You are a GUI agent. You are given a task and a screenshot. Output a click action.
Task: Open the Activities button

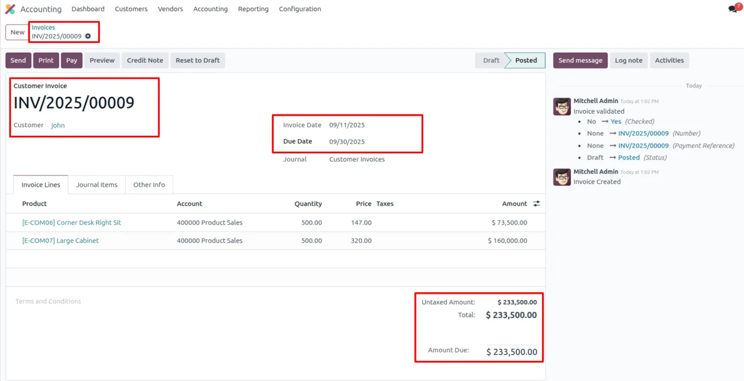pos(670,60)
